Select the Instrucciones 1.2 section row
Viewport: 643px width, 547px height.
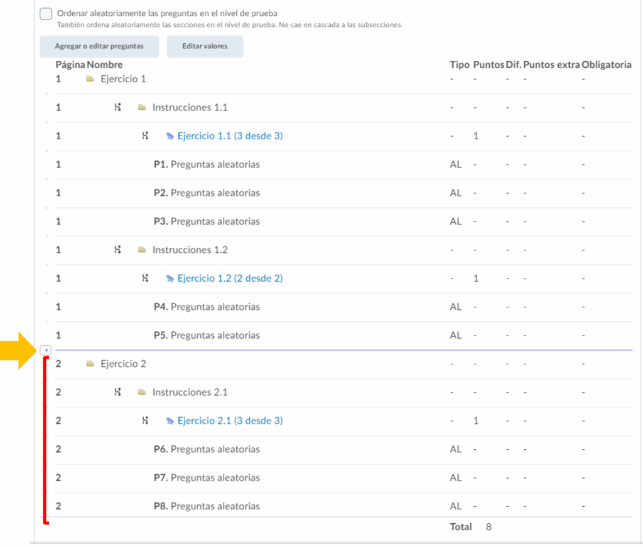click(x=190, y=250)
